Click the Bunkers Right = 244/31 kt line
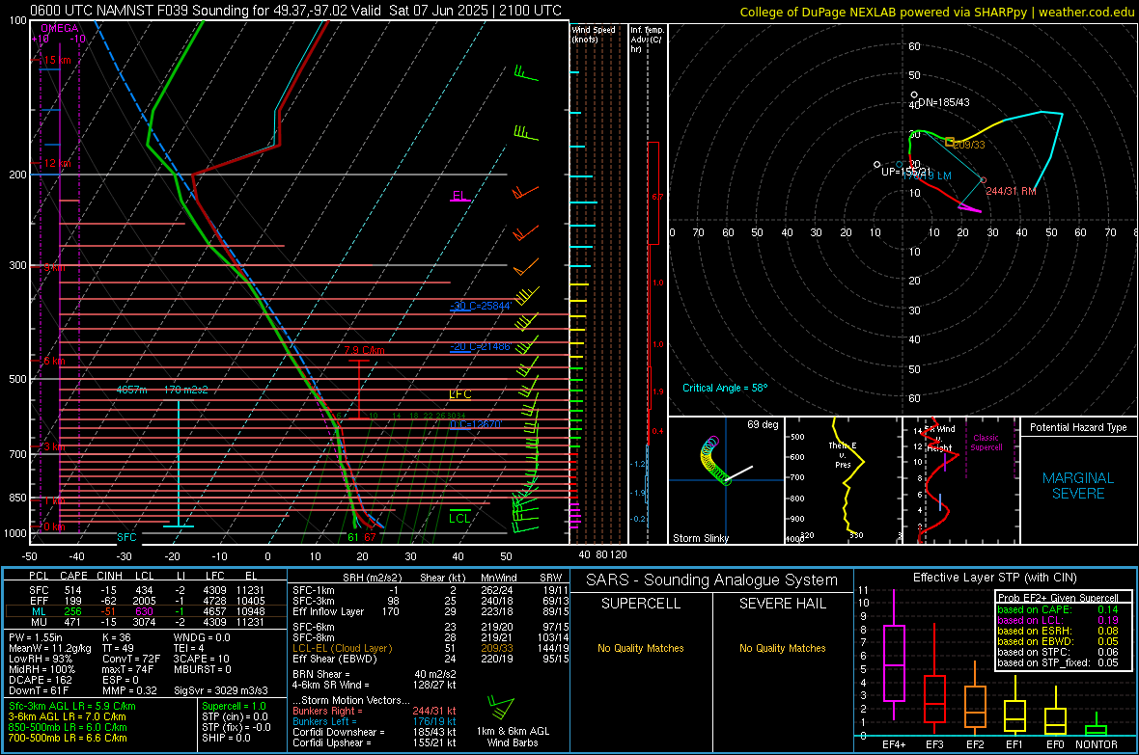This screenshot has height=755, width=1139. (x=375, y=711)
